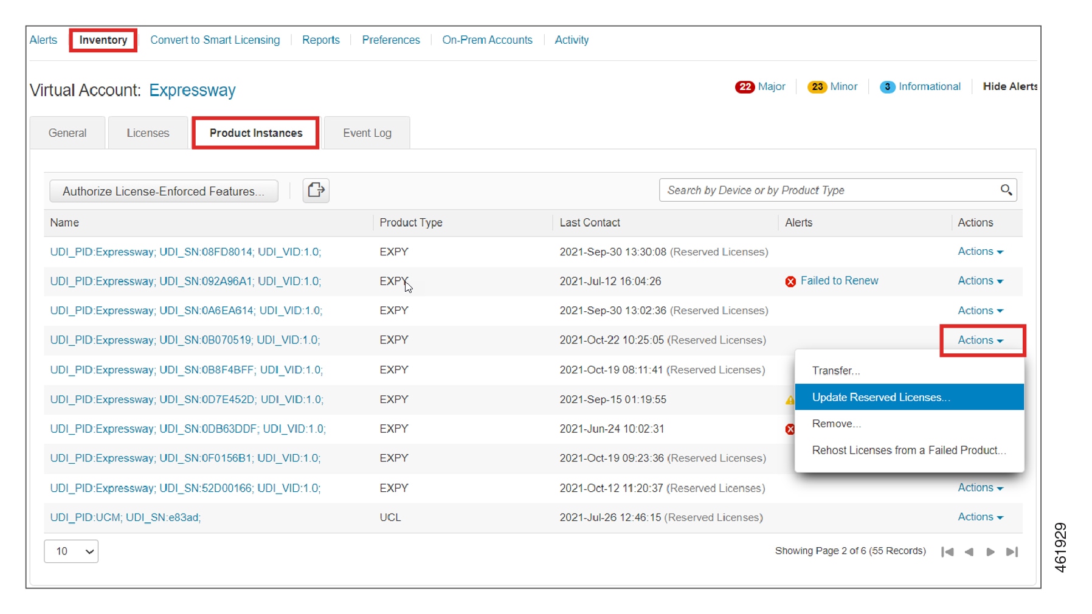Open product instance UDI_SN:092A96A1
Image resolution: width=1092 pixels, height=614 pixels.
(x=185, y=281)
